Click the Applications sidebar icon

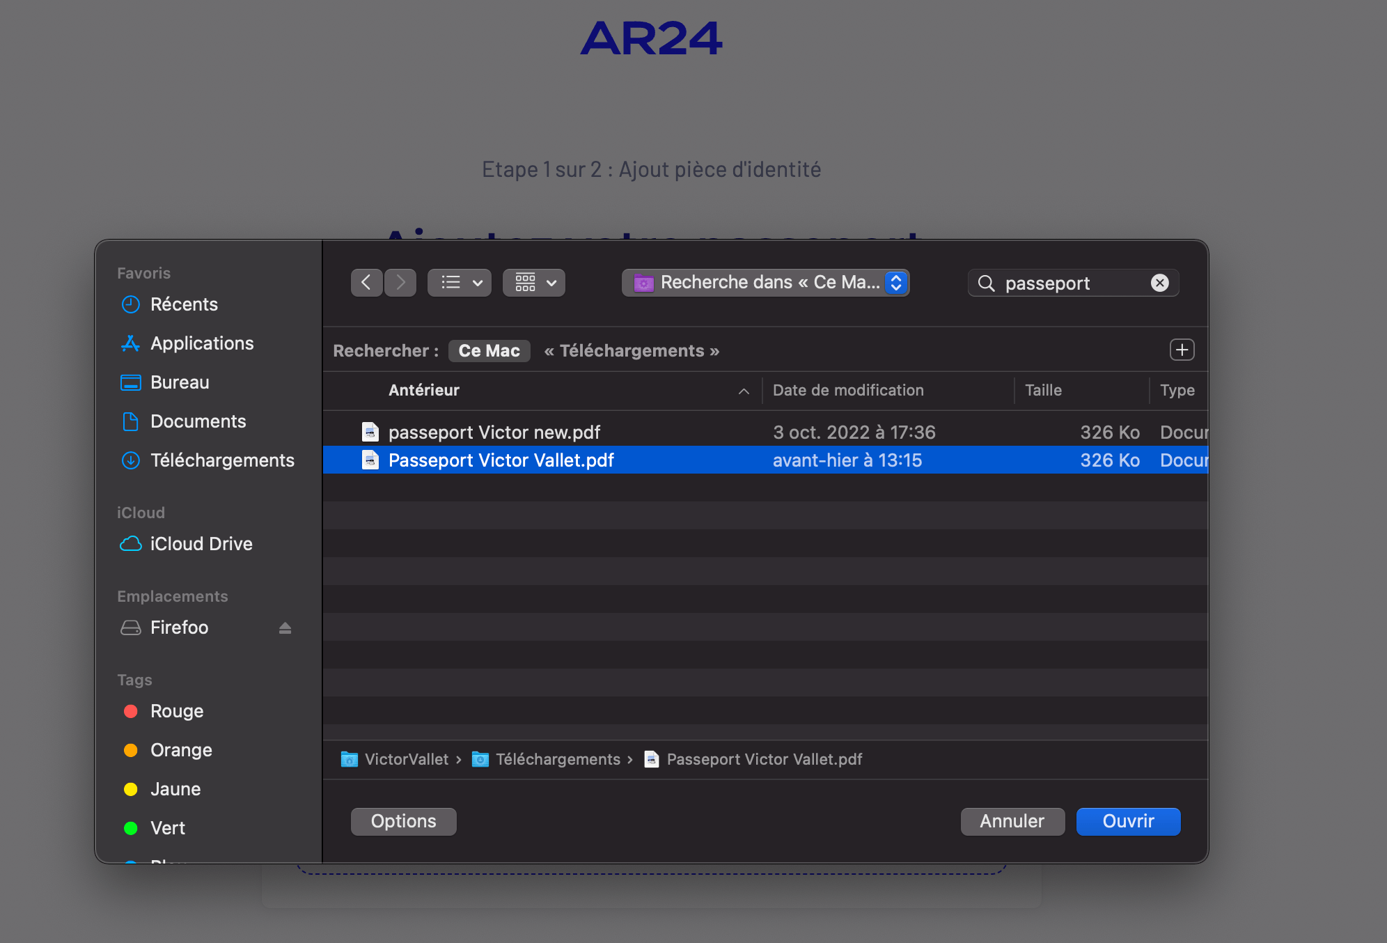[131, 343]
